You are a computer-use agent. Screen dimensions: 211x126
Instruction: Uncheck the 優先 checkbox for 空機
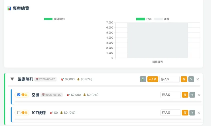(19, 95)
